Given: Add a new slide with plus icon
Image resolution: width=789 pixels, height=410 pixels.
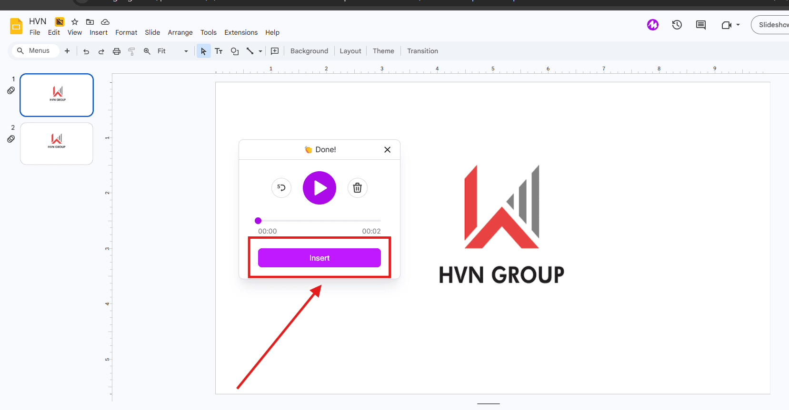Looking at the screenshot, I should pos(67,51).
